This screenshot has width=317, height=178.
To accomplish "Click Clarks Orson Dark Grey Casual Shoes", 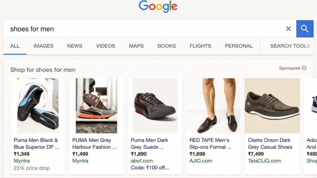I will tap(270, 144).
